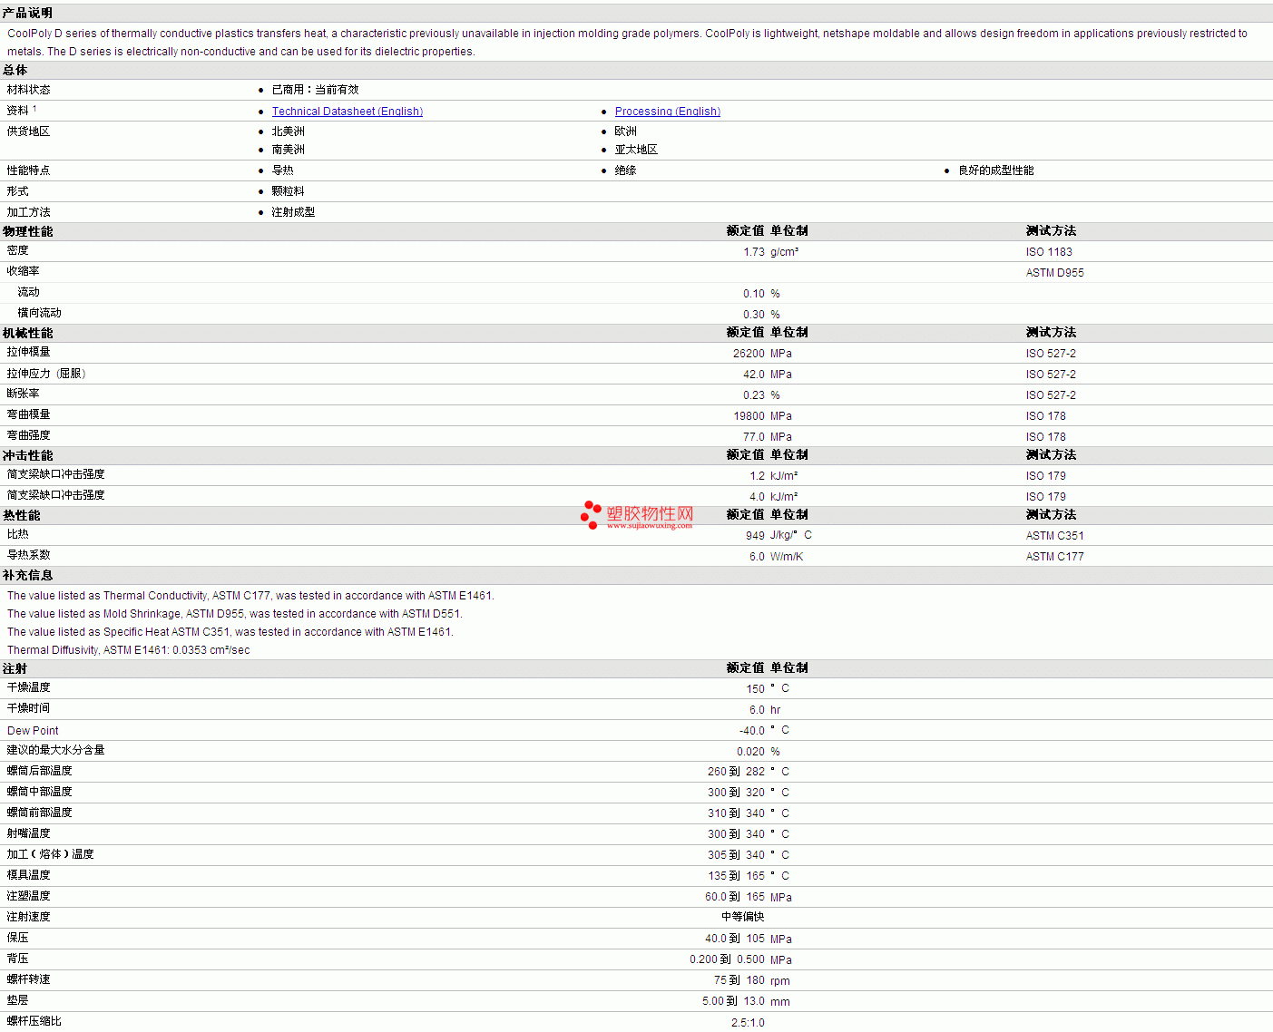The height and width of the screenshot is (1032, 1273).
Task: Click the 总体 section header
Action: 15,70
